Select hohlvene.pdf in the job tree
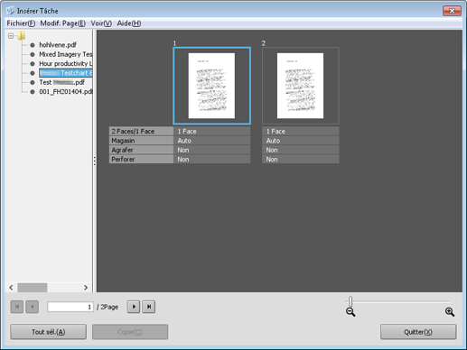The image size is (467, 350). [58, 45]
